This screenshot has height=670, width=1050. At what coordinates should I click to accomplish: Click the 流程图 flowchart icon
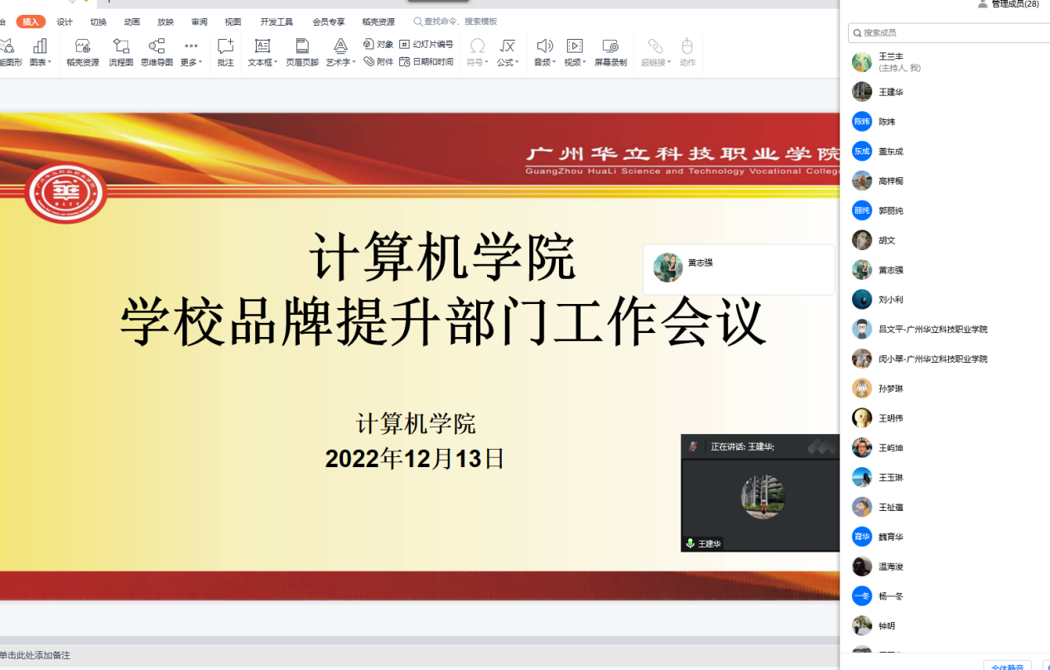pos(121,51)
